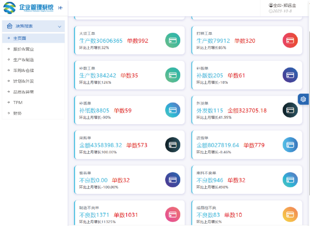Click the pink card icon for 制造不良单
This screenshot has height=226, width=310.
point(172,215)
